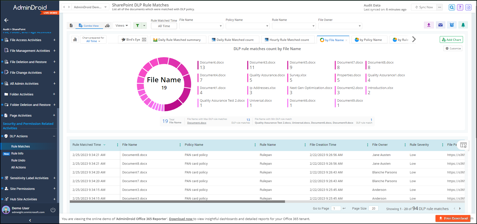Viewport: 477px width, 224px height.
Task: Open the Daily Rule Matched count tab
Action: [233, 40]
